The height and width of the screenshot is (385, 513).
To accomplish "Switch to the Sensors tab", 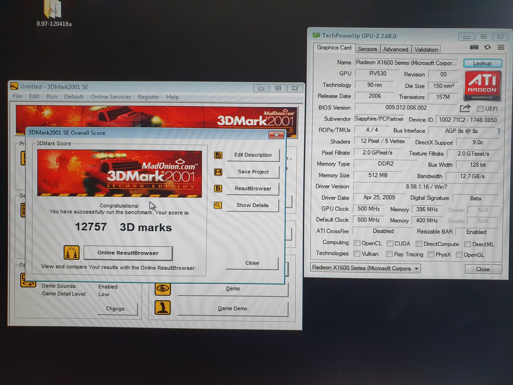I will point(367,49).
